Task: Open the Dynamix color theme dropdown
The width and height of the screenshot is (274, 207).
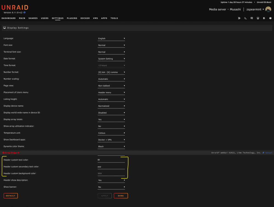Action: click(x=111, y=146)
